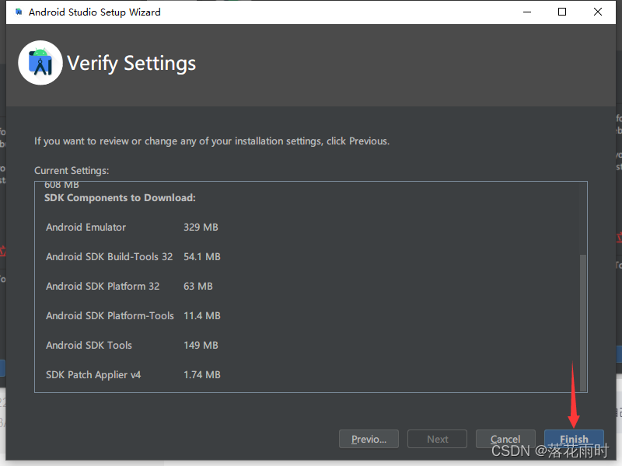This screenshot has width=622, height=466.
Task: Click the title bar Android Studio icon
Action: [x=18, y=12]
